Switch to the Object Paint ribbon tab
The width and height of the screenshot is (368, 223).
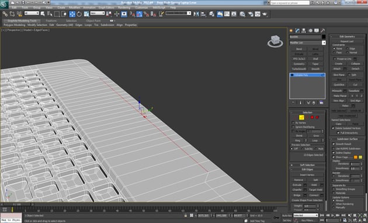pyautogui.click(x=93, y=20)
